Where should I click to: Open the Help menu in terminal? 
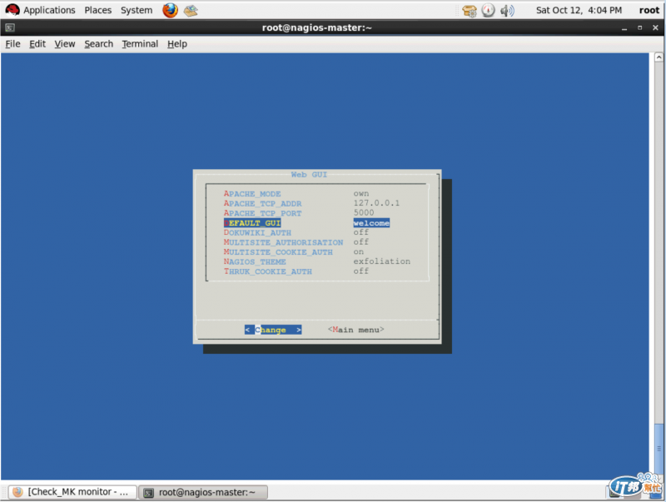point(177,44)
